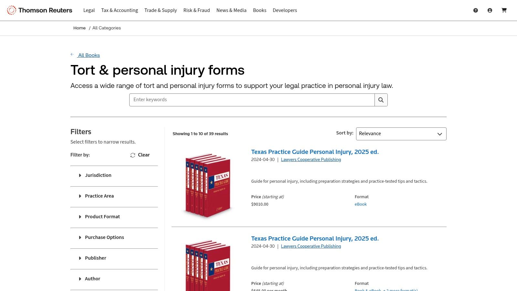Image resolution: width=517 pixels, height=291 pixels.
Task: Visit Lawyers Cooperative Publishing page
Action: tap(311, 159)
